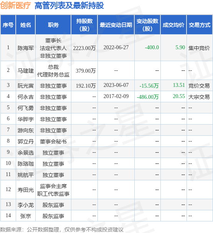Select the 交易方式 column header
The image size is (213, 233).
[x=200, y=25]
